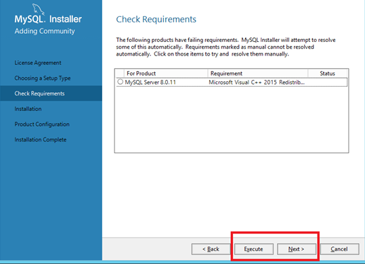Select the MySQL Server 8.0.11 radio circle
The width and height of the screenshot is (365, 264).
[120, 82]
